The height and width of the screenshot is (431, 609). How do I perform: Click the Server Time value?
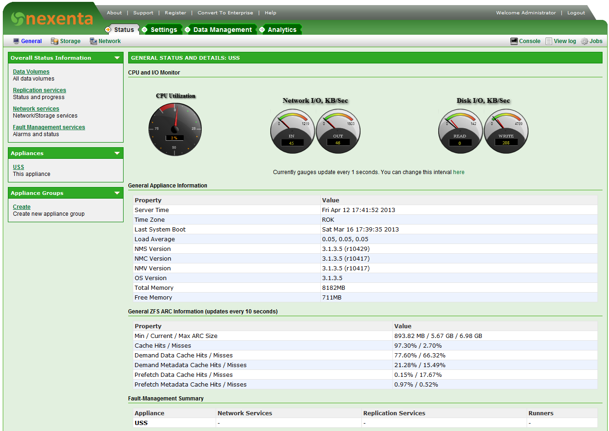359,210
